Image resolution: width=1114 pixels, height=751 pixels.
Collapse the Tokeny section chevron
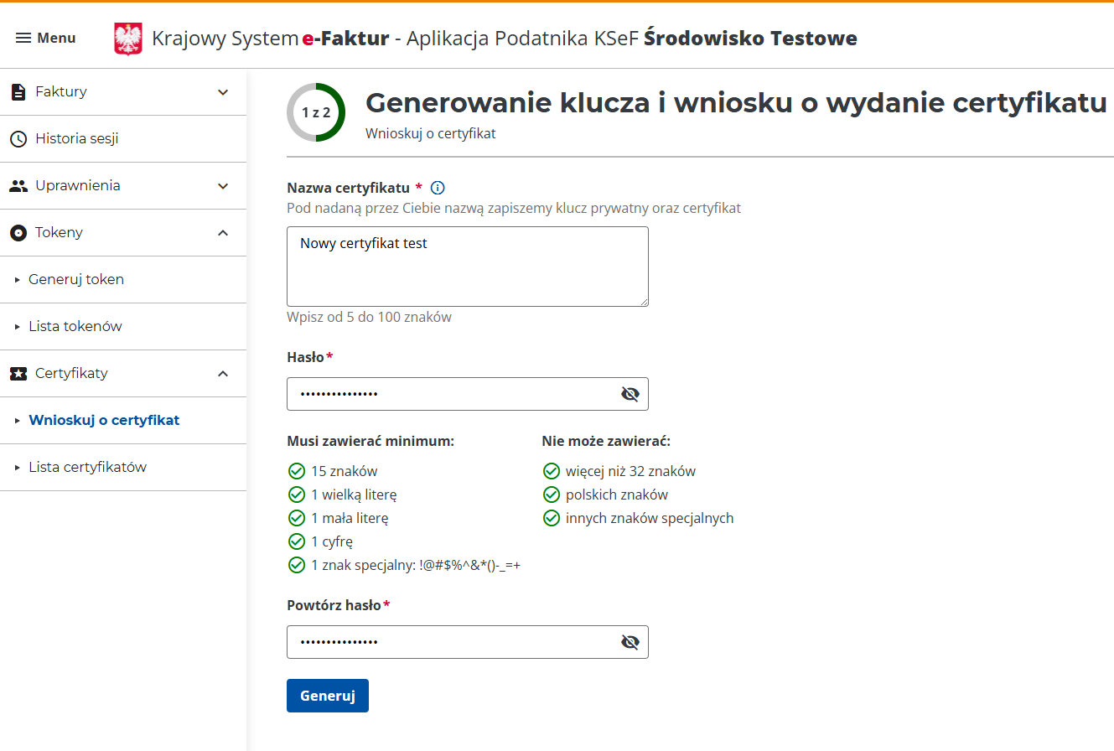coord(223,233)
